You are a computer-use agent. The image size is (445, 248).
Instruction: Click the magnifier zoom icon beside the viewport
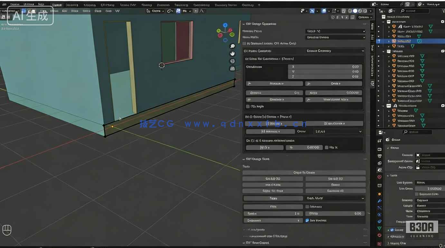tap(232, 46)
